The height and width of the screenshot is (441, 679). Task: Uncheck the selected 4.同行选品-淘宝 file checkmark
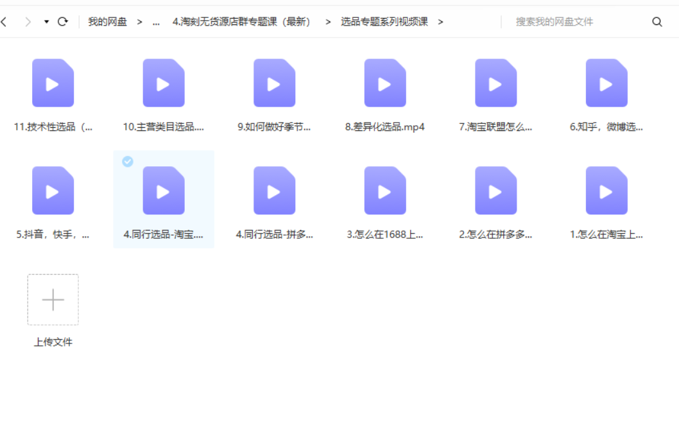(127, 162)
